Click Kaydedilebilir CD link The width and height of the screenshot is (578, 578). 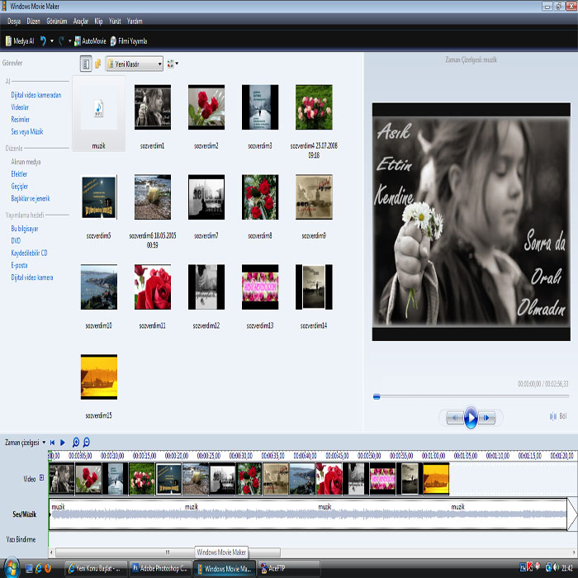coord(29,253)
